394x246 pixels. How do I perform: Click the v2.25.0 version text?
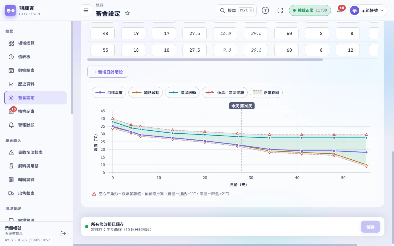12,240
